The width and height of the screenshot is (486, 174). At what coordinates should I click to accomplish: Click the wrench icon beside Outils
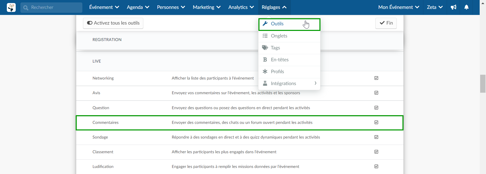coord(265,24)
